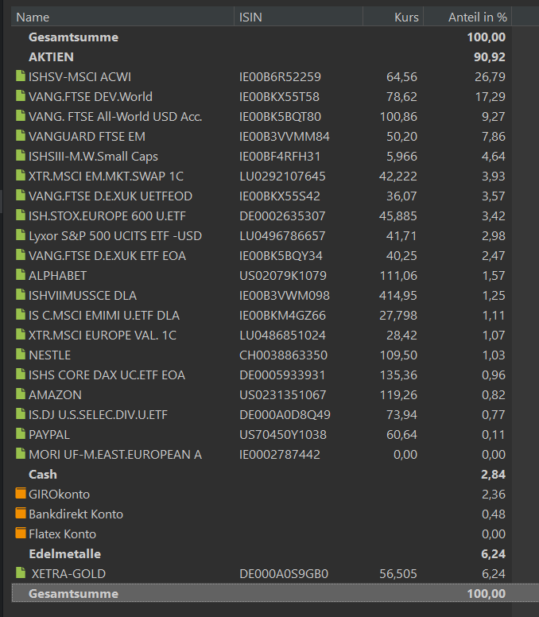
Task: Select the Flatex Konto name text
Action: click(x=63, y=534)
